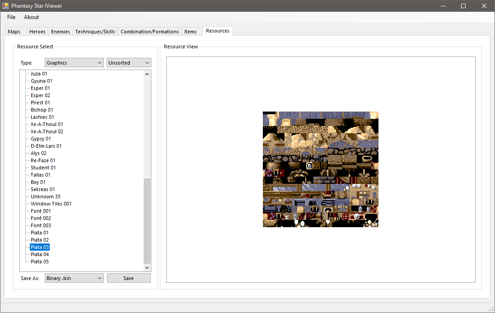Open the Save As format dropdown

tap(74, 278)
